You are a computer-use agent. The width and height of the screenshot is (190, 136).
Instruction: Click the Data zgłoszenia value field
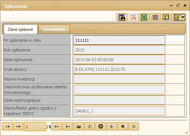coord(119,60)
